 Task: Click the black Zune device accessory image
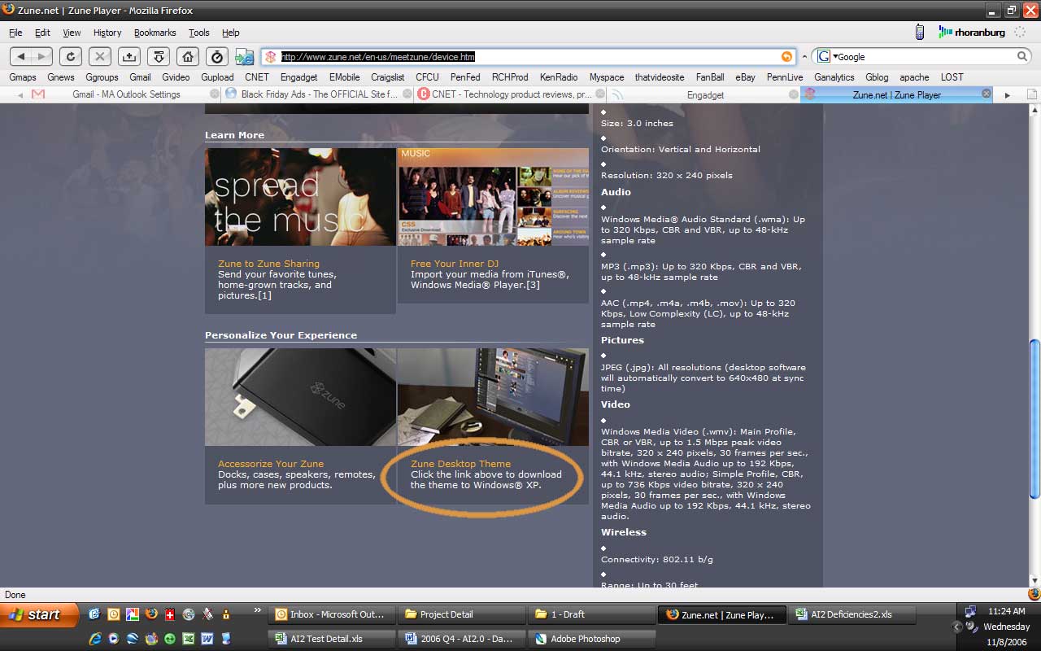(x=300, y=397)
